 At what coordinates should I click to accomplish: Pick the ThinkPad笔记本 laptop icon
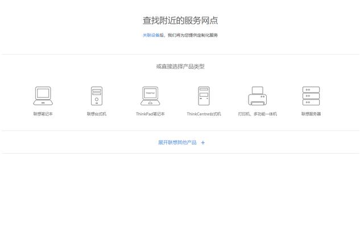click(x=150, y=96)
